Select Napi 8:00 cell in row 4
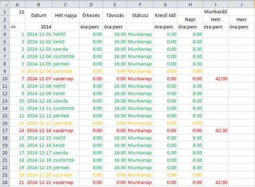255x187 pixels. [x=190, y=35]
